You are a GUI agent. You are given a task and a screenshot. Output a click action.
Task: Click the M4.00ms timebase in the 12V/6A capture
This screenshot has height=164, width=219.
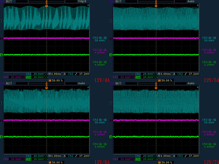tap(55, 156)
